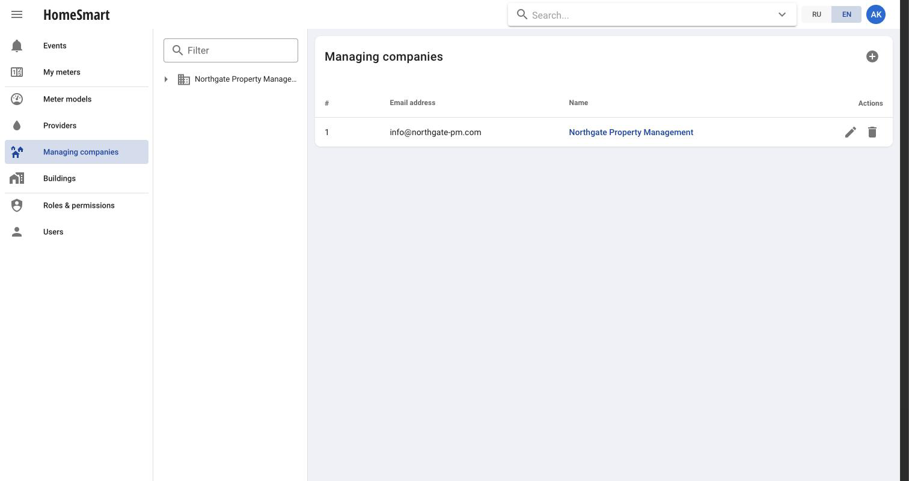Viewport: 909px width, 481px height.
Task: Click the My meters counter icon
Action: (17, 72)
